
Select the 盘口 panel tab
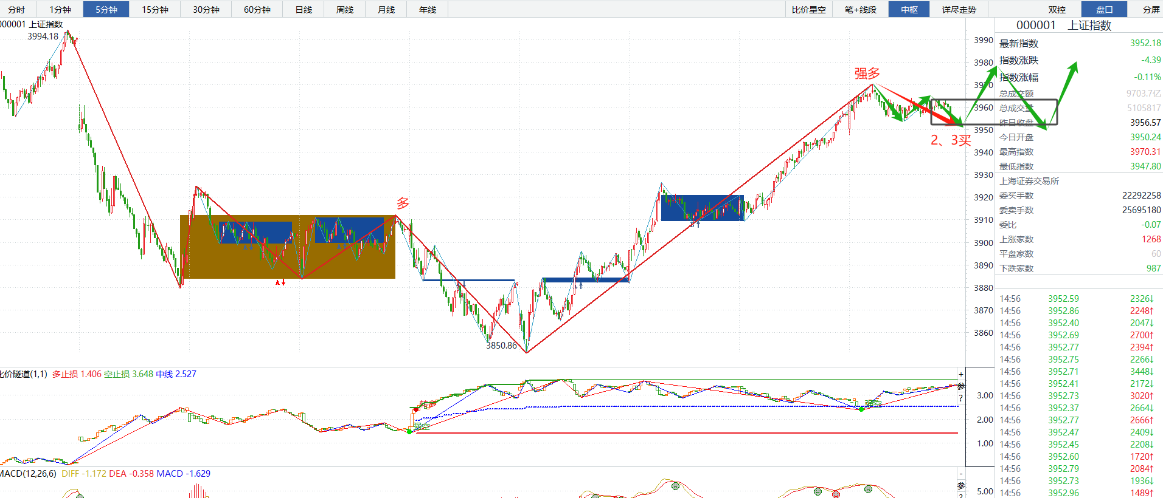click(1105, 9)
